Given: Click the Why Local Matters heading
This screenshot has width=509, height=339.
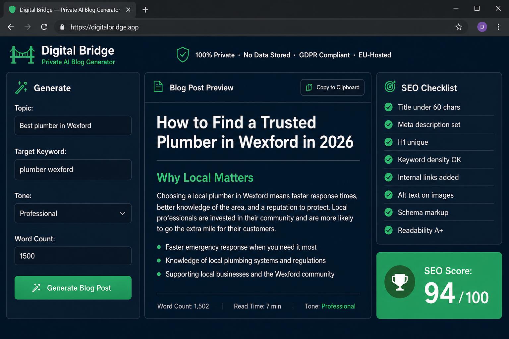Looking at the screenshot, I should (205, 177).
